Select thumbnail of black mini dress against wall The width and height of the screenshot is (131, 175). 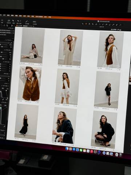point(107,90)
